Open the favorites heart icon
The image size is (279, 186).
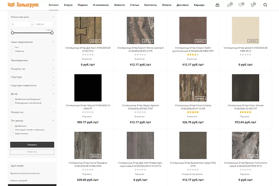click(x=241, y=5)
